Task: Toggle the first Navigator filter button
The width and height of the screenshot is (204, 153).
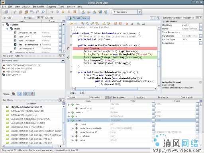Action: pos(14,94)
